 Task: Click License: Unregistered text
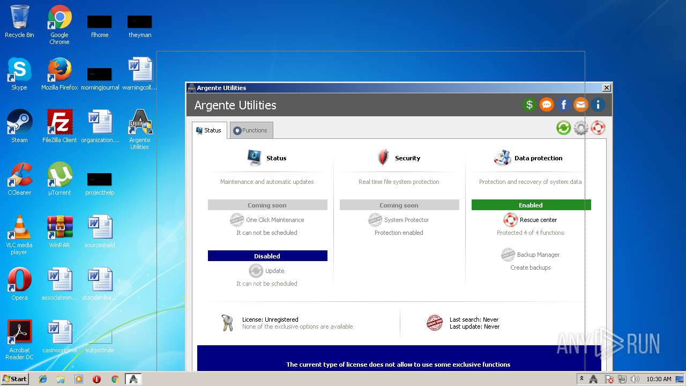270,320
